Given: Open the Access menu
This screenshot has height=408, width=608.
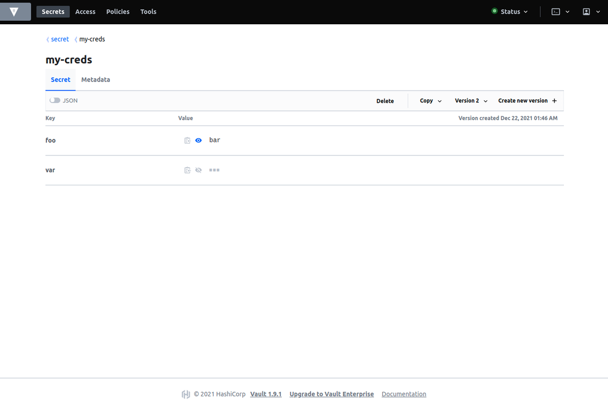Looking at the screenshot, I should [85, 12].
